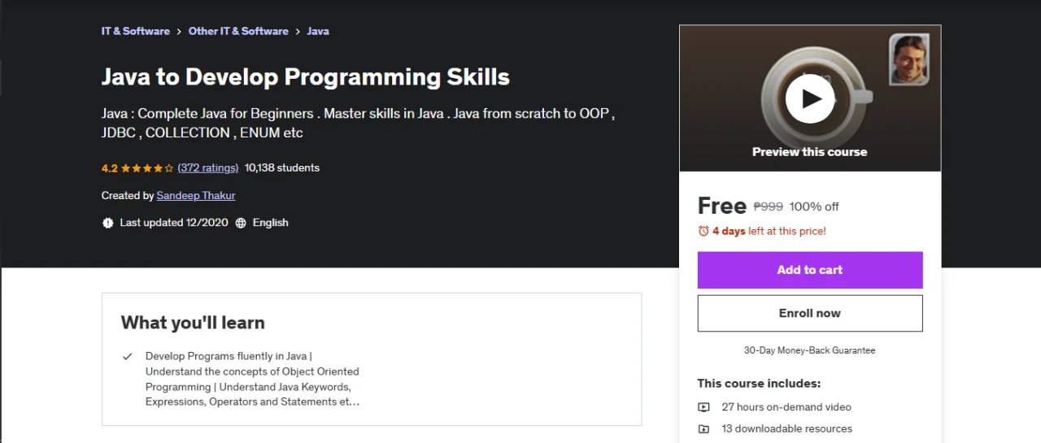This screenshot has height=443, width=1041.
Task: Click the last updated alert icon
Action: click(x=108, y=223)
